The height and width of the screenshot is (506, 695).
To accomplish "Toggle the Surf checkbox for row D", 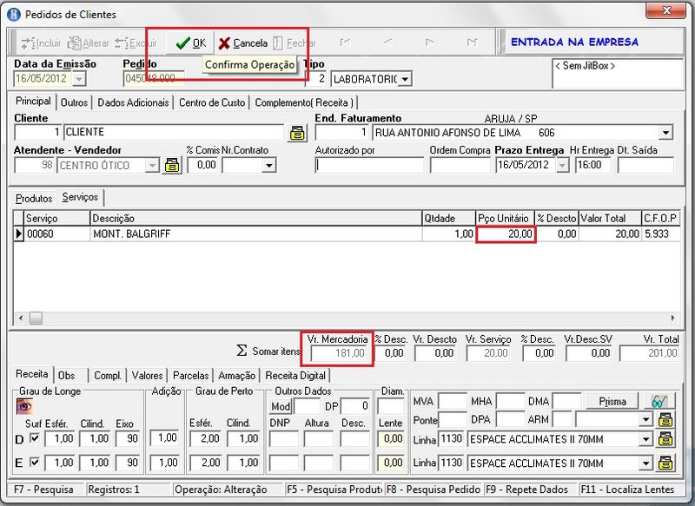I will [x=35, y=440].
